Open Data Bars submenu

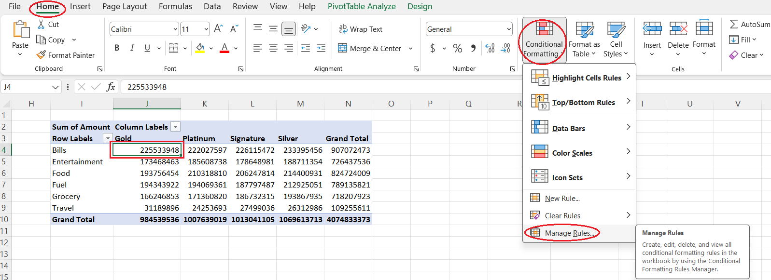click(x=579, y=128)
